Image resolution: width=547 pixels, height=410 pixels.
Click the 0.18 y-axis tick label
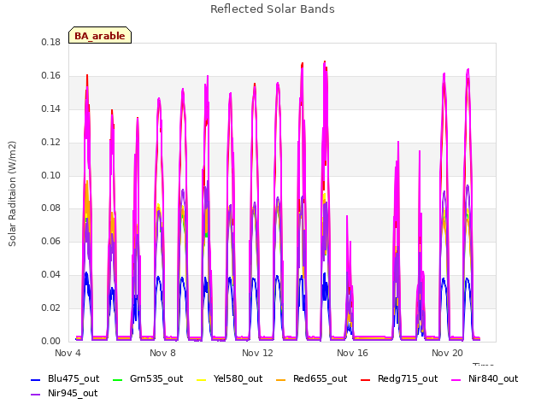click(x=51, y=43)
